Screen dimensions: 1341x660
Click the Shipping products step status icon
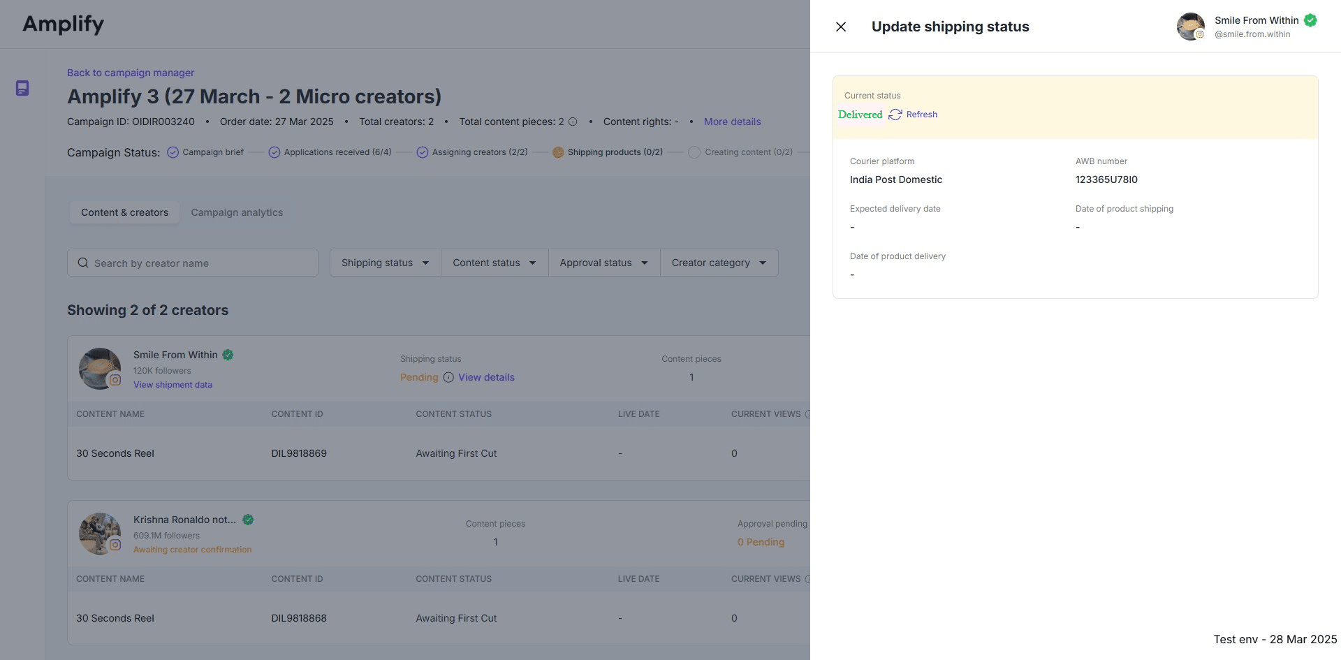point(557,152)
